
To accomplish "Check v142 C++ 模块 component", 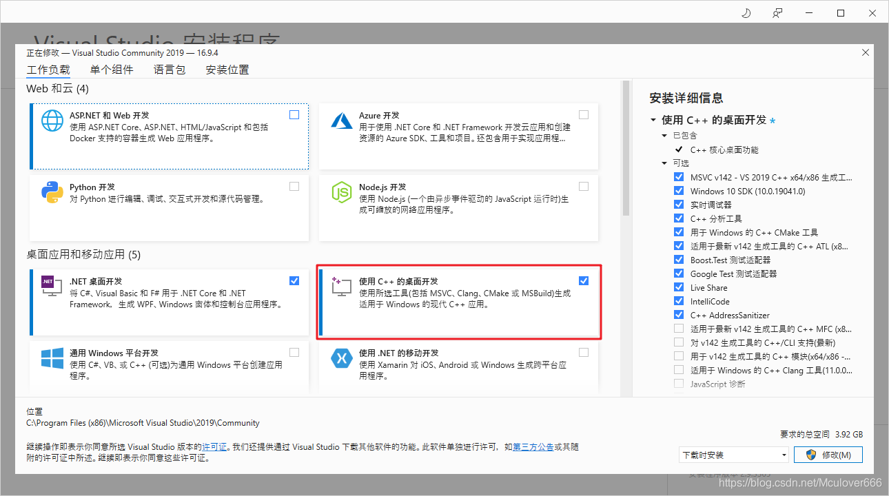I will point(679,356).
